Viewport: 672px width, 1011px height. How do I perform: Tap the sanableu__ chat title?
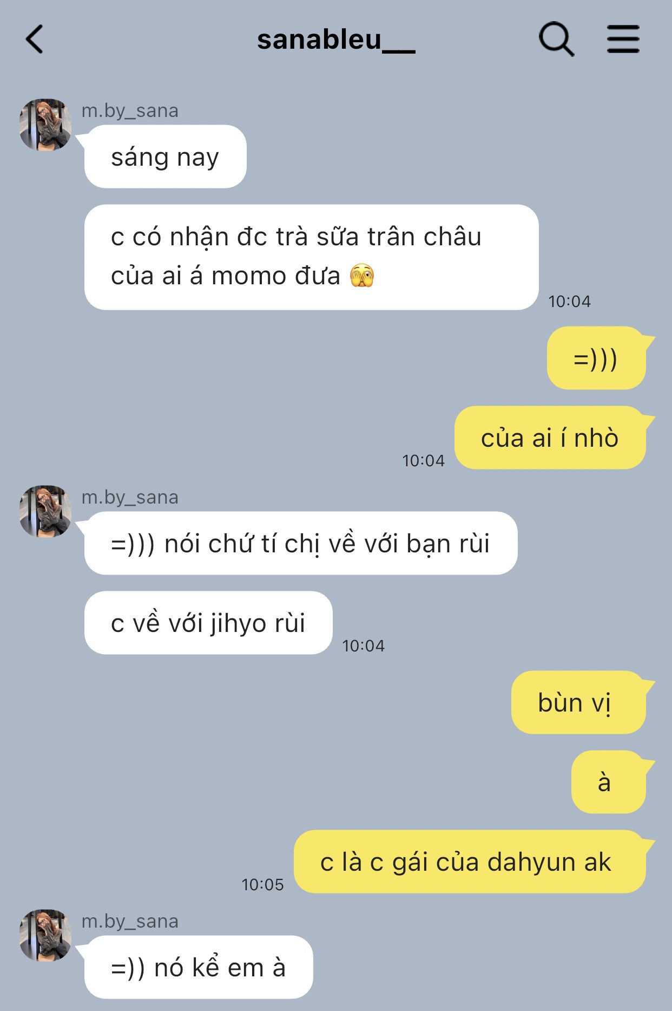336,40
